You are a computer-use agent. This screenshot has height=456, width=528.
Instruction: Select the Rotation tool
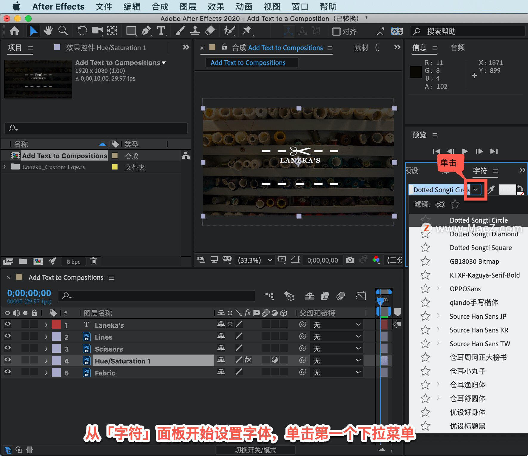(82, 30)
